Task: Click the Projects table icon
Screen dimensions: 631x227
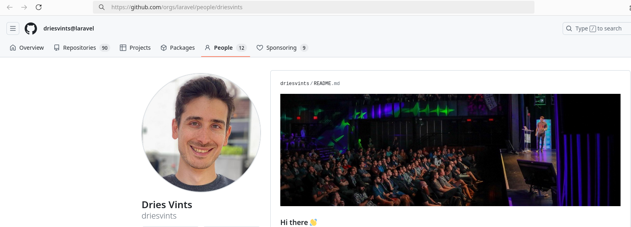Action: [x=123, y=48]
